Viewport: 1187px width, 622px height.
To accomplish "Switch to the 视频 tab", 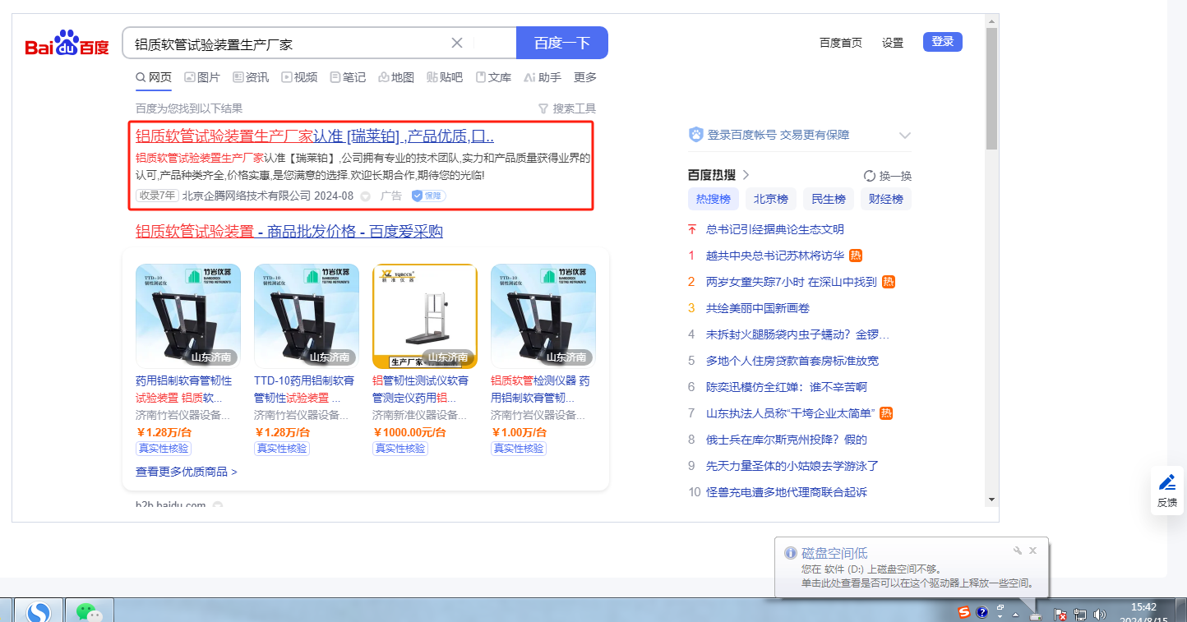I will (x=299, y=77).
